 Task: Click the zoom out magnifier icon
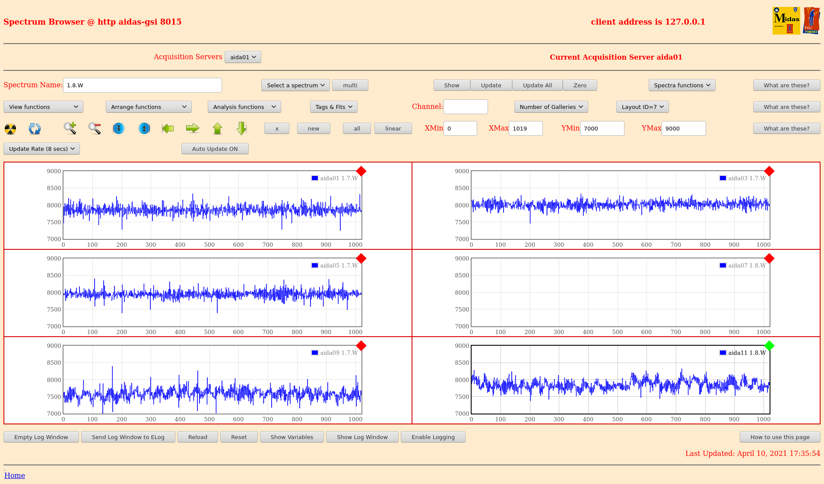tap(95, 128)
